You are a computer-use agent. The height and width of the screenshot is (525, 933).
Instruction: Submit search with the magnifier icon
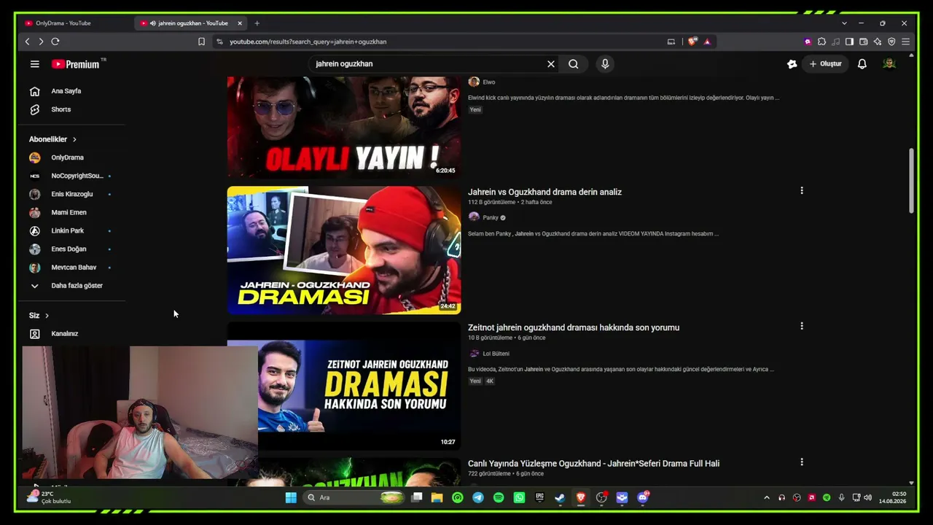574,64
